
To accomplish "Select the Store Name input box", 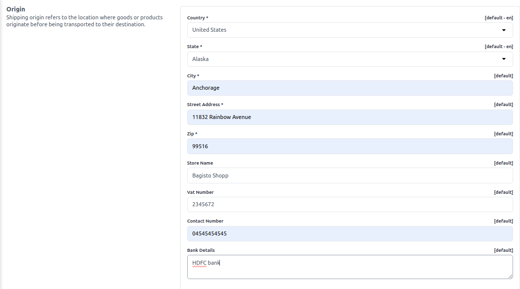I will 350,175.
